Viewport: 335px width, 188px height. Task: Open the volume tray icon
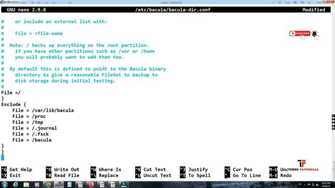(318, 184)
